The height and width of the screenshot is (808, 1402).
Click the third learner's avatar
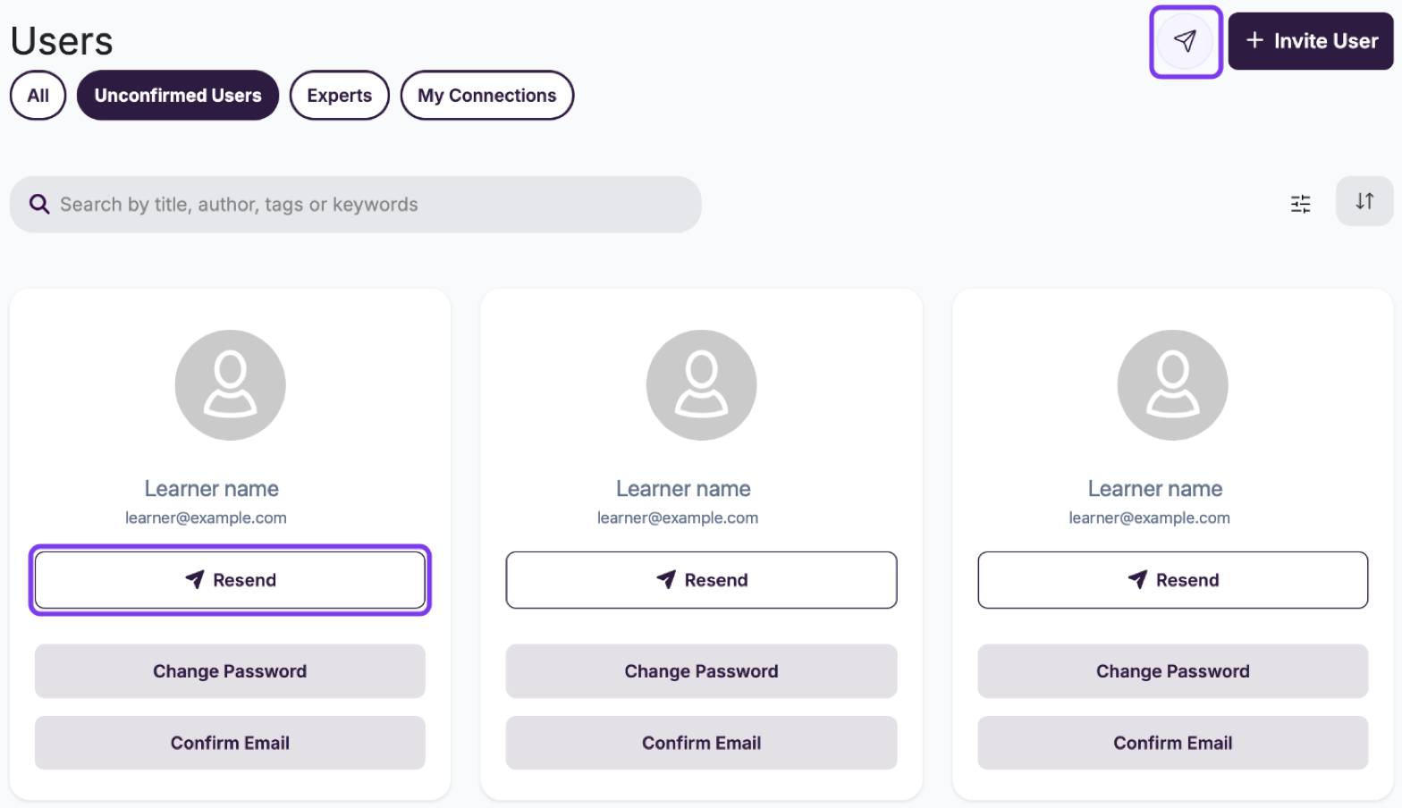tap(1173, 385)
